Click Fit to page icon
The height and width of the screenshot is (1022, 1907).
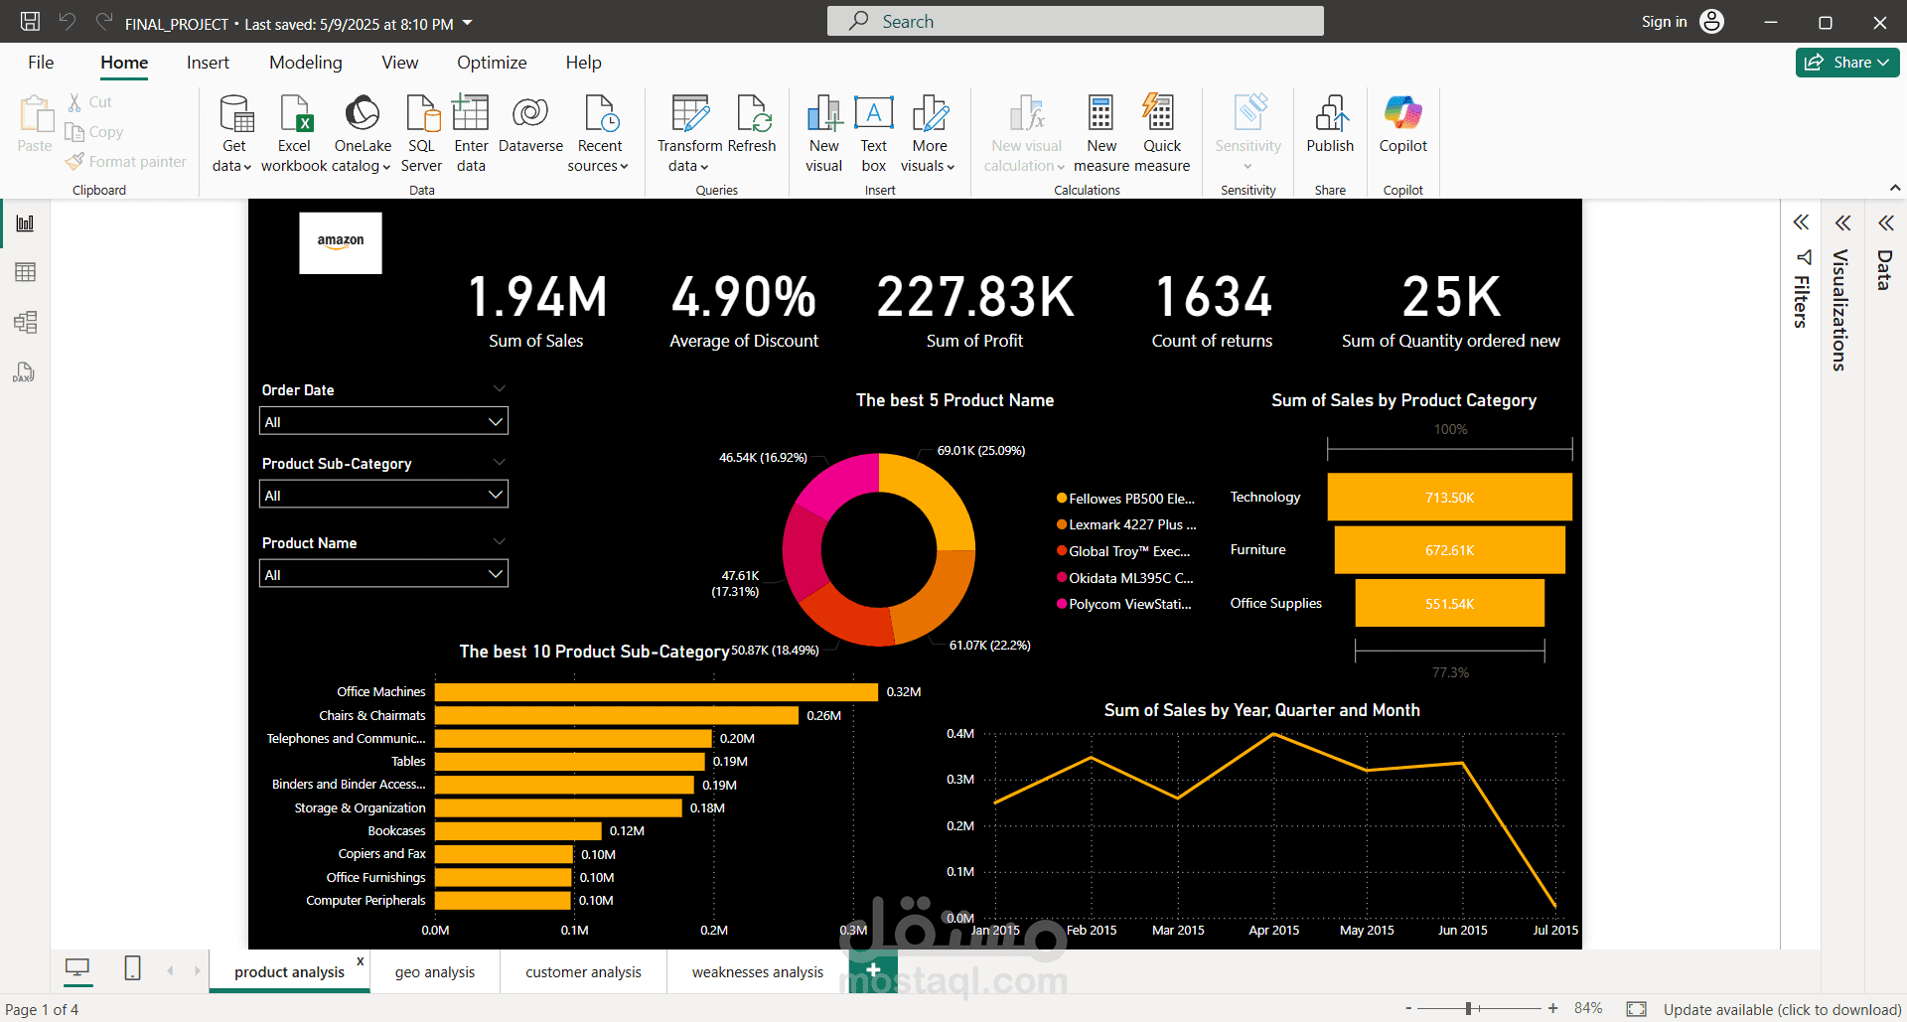[1636, 1009]
